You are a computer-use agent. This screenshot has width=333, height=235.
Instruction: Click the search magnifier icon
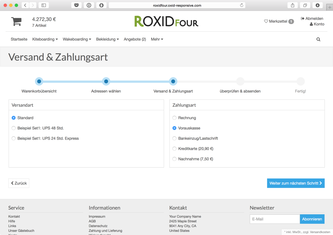point(318,39)
